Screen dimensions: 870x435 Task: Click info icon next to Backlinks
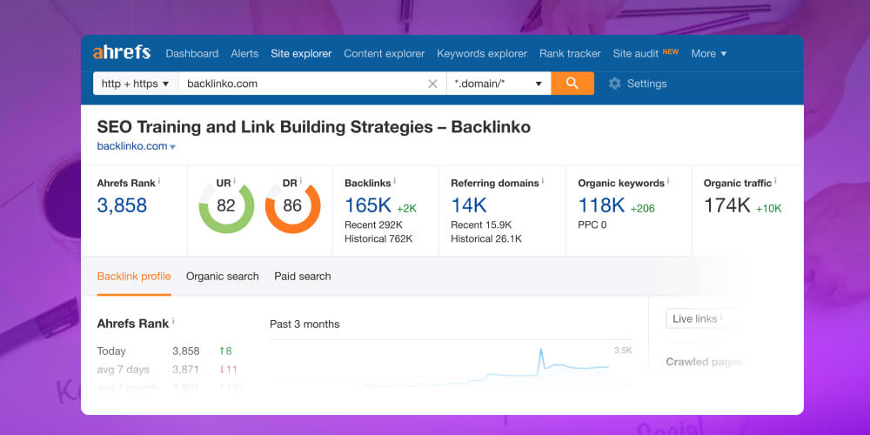click(395, 182)
